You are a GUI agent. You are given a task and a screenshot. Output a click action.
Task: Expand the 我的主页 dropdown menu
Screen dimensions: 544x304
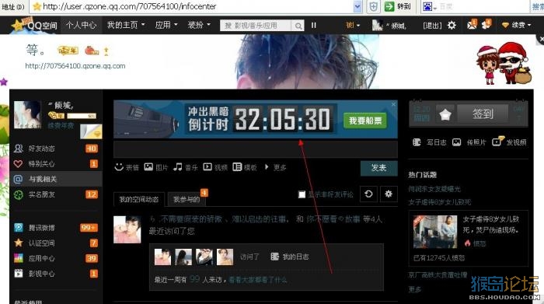126,25
